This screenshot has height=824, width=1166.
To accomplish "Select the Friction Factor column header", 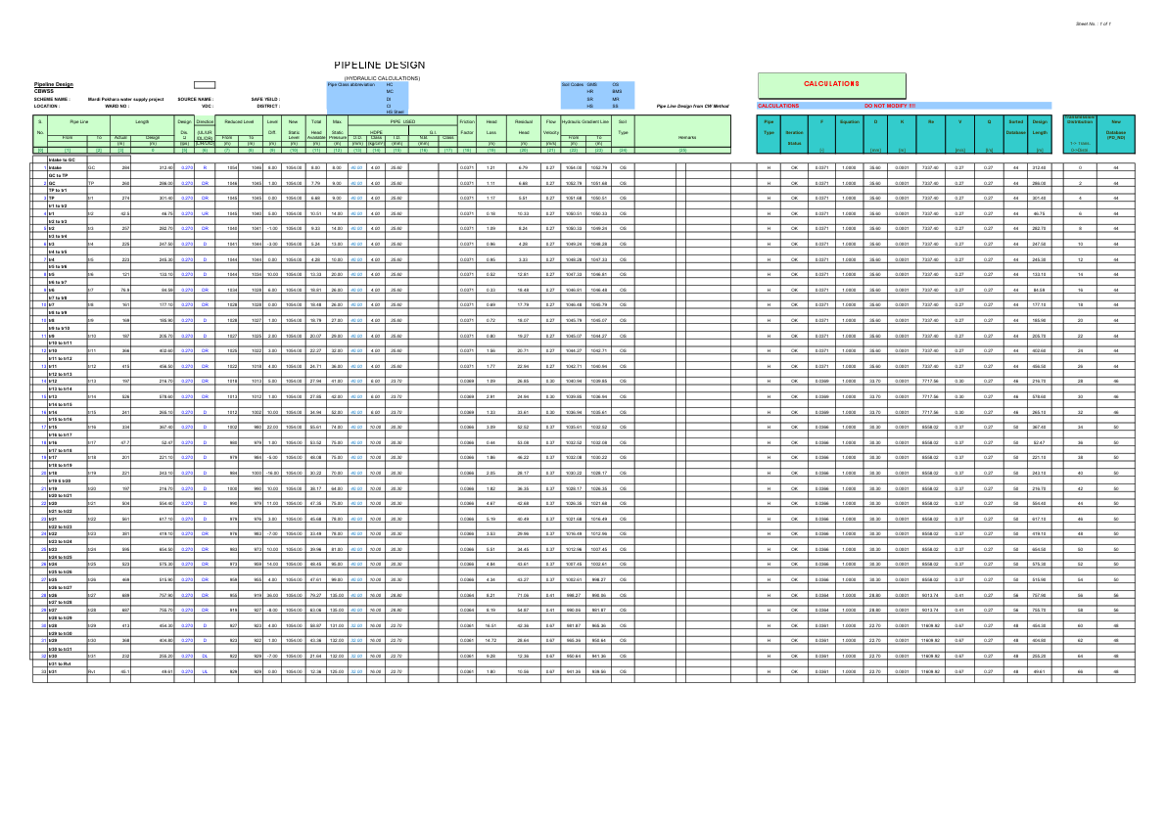I will pyautogui.click(x=467, y=127).
